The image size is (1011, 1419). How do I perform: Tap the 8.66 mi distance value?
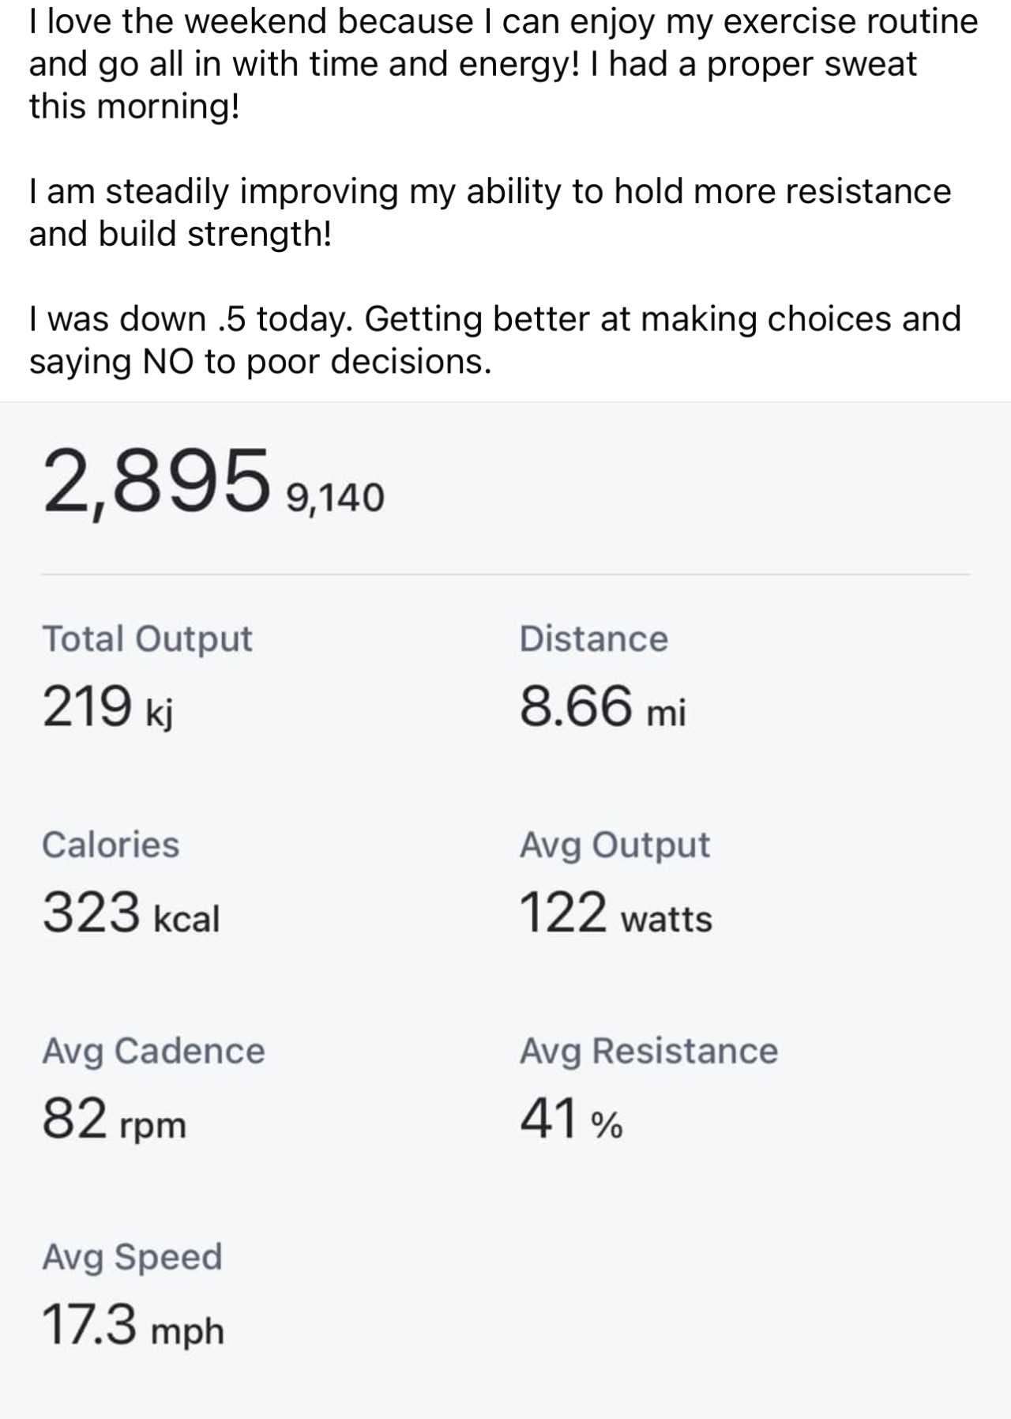point(602,706)
